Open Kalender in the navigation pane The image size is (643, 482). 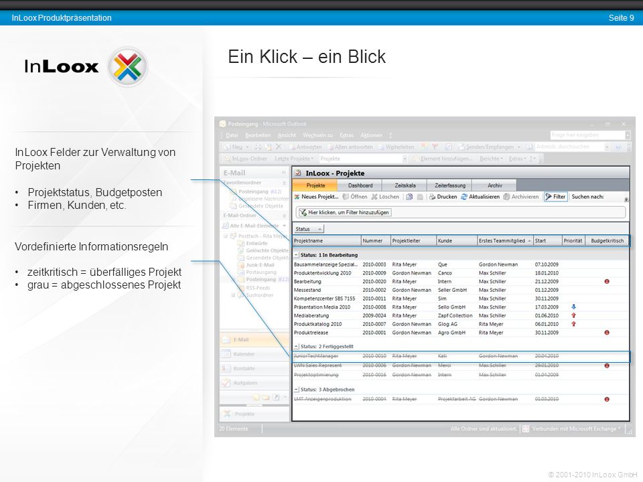point(255,354)
